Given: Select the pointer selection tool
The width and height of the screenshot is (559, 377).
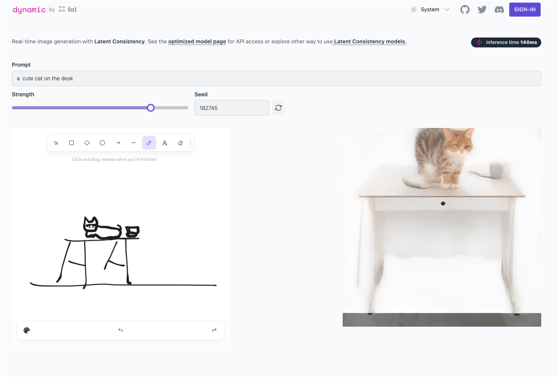Looking at the screenshot, I should tap(56, 143).
